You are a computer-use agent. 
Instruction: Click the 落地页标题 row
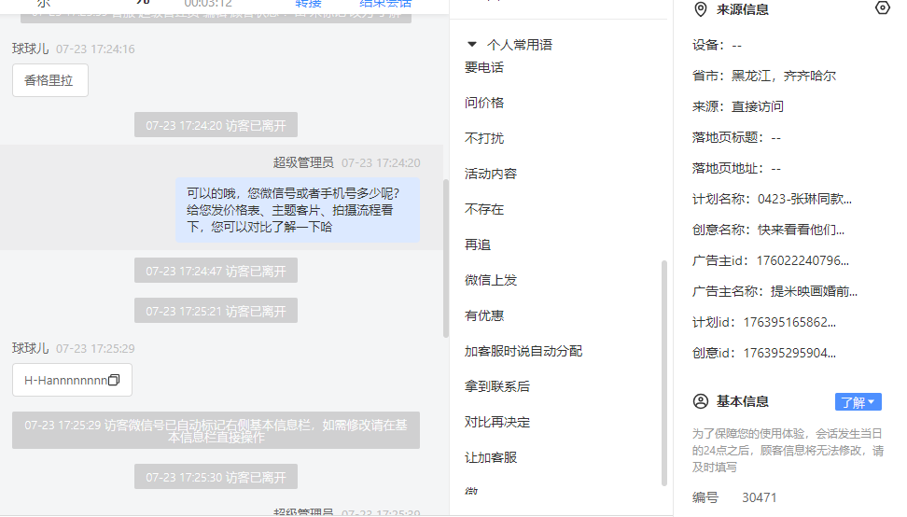tap(736, 137)
